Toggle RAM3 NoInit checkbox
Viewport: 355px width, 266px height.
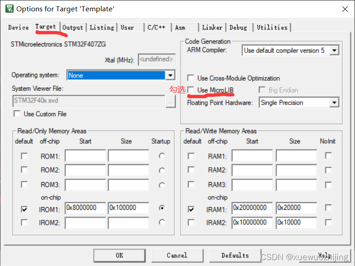(328, 185)
